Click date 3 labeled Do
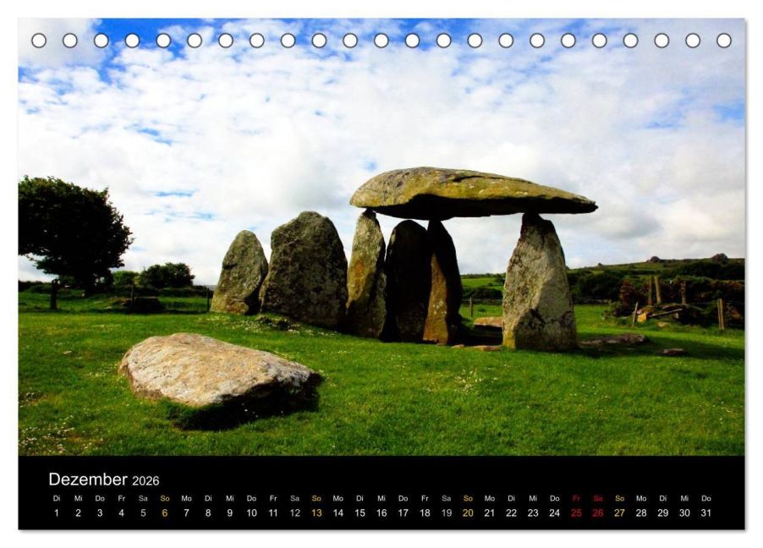Image resolution: width=763 pixels, height=548 pixels. coord(100,512)
